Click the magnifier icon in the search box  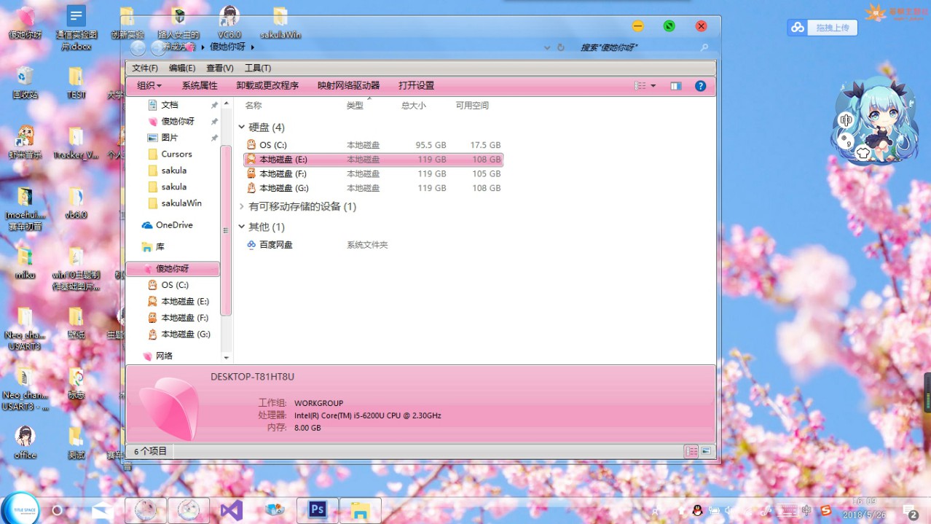pyautogui.click(x=704, y=47)
